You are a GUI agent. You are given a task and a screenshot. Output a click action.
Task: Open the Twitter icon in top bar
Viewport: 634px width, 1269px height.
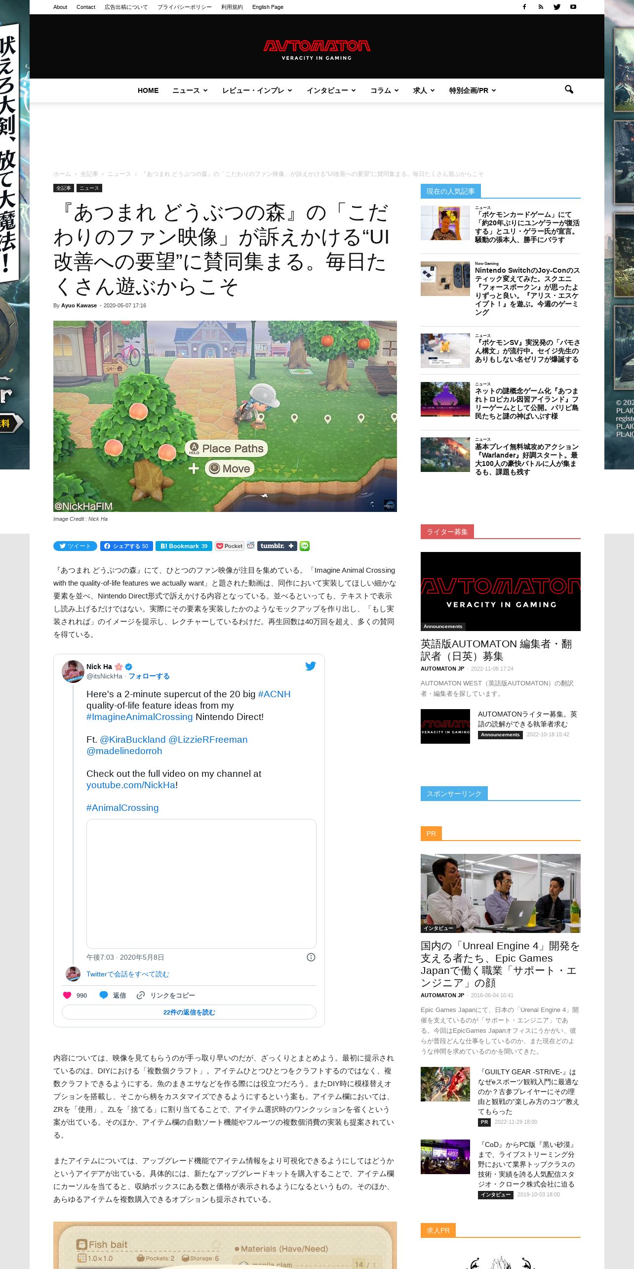click(x=557, y=7)
